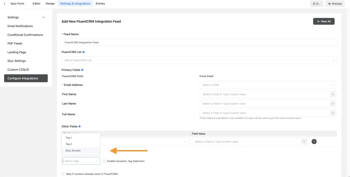Click the Select Tags dropdown field
The height and width of the screenshot is (177, 350).
click(81, 161)
